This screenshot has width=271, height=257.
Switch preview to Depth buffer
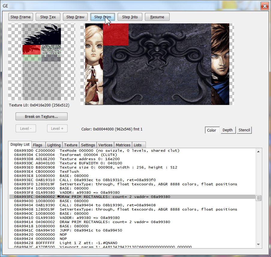pyautogui.click(x=227, y=130)
